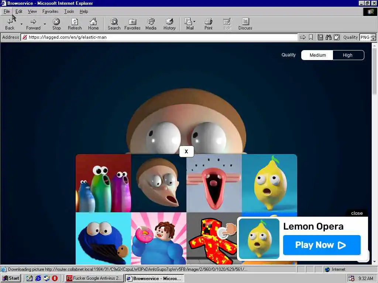Open the Edit menu
The width and height of the screenshot is (378, 283).
click(x=19, y=11)
